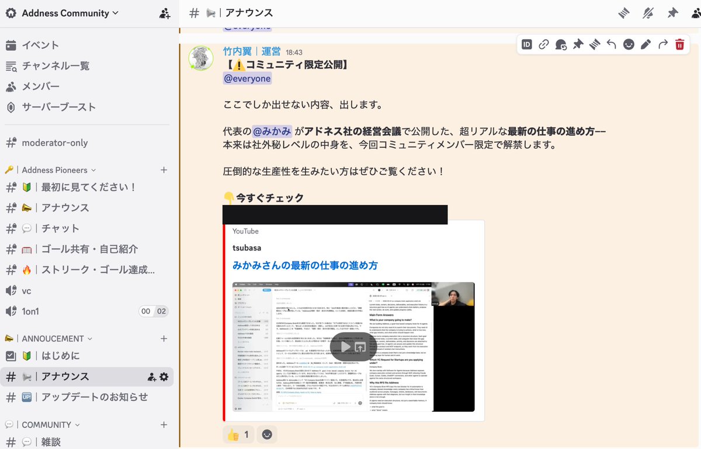Click the @みかみ mention
The image size is (701, 449).
(272, 131)
